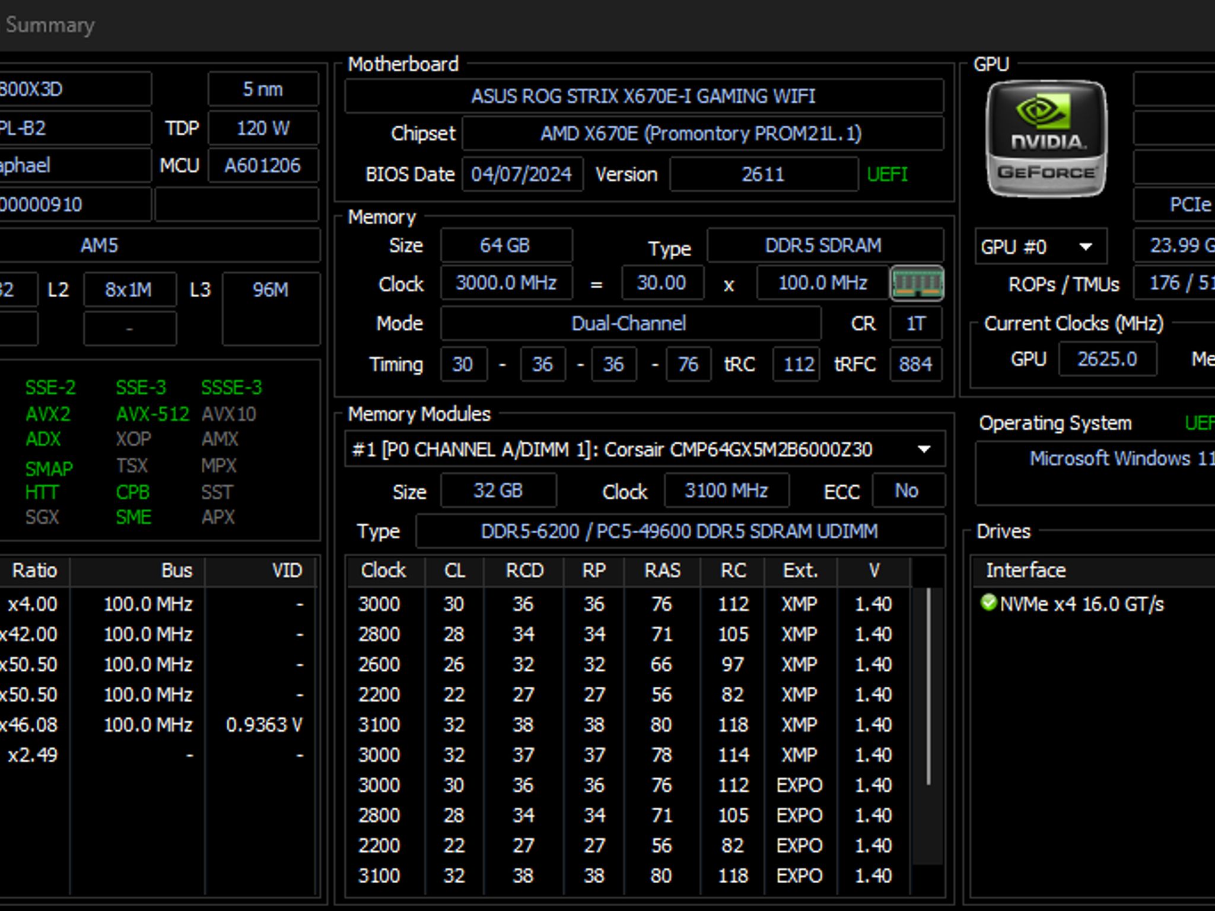Click the RCD column header

pyautogui.click(x=524, y=570)
